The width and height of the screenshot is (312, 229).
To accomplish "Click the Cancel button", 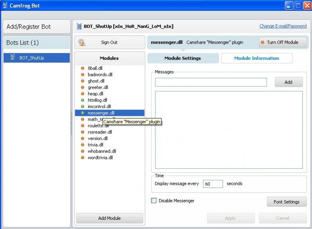I will click(x=283, y=218).
